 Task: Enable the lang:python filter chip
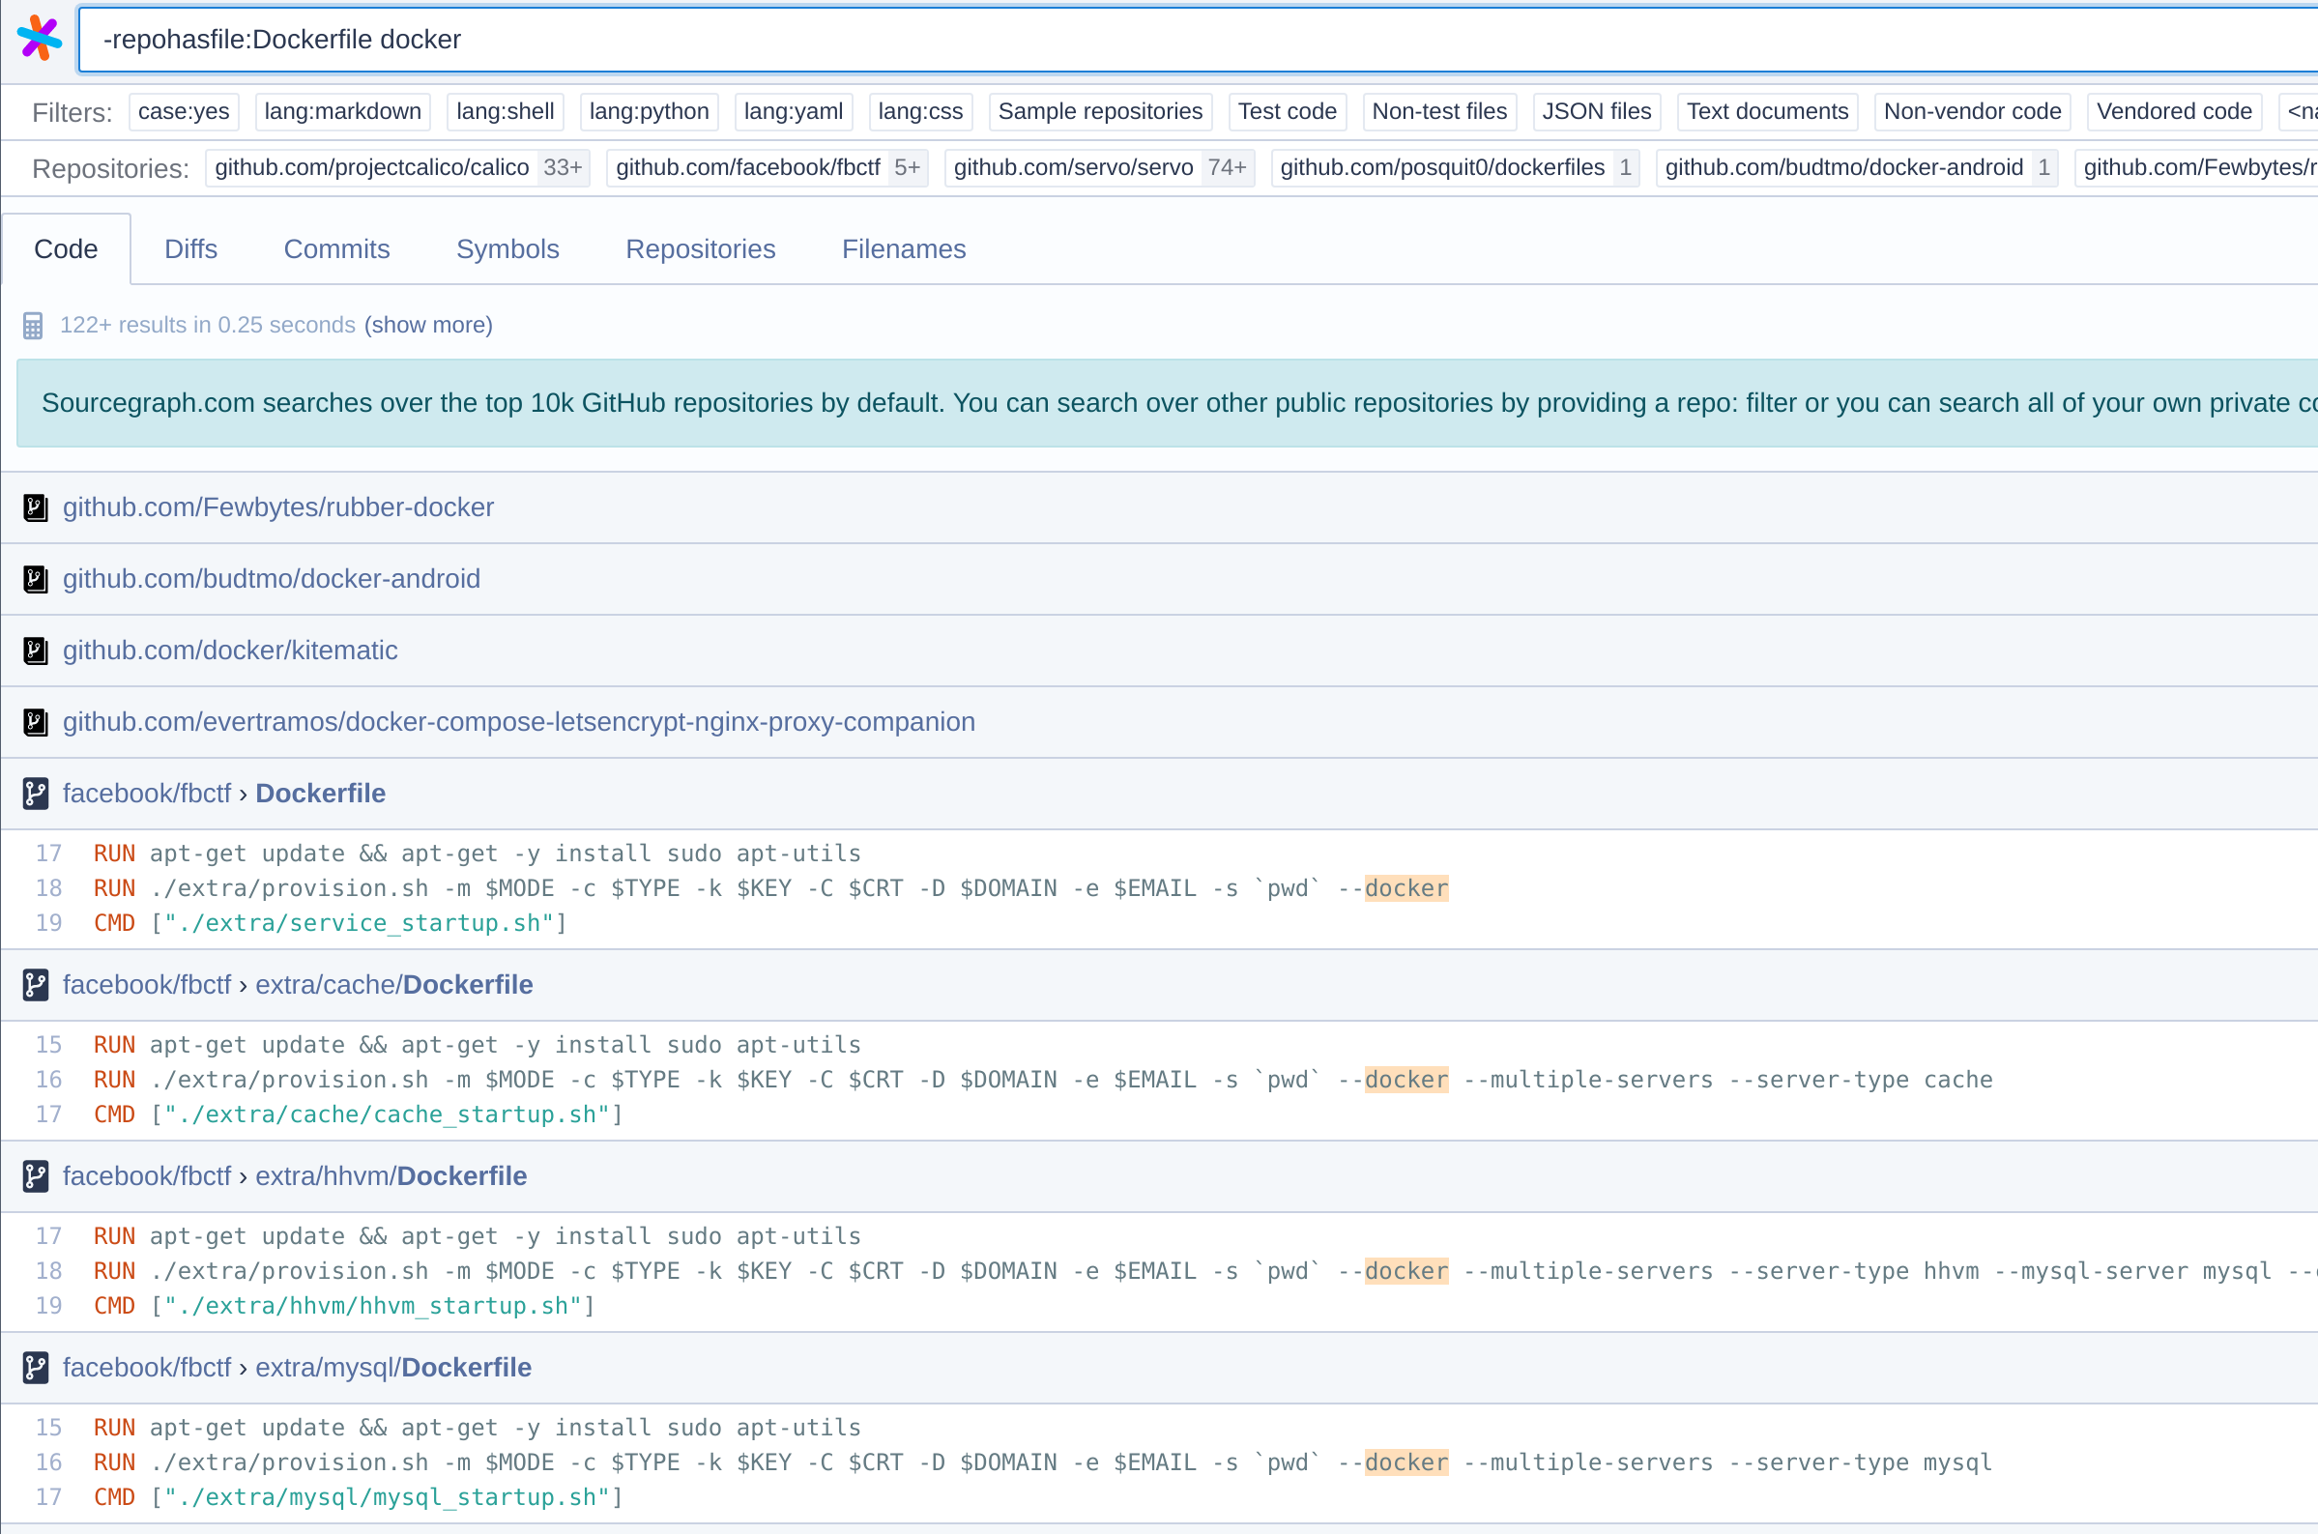point(649,111)
